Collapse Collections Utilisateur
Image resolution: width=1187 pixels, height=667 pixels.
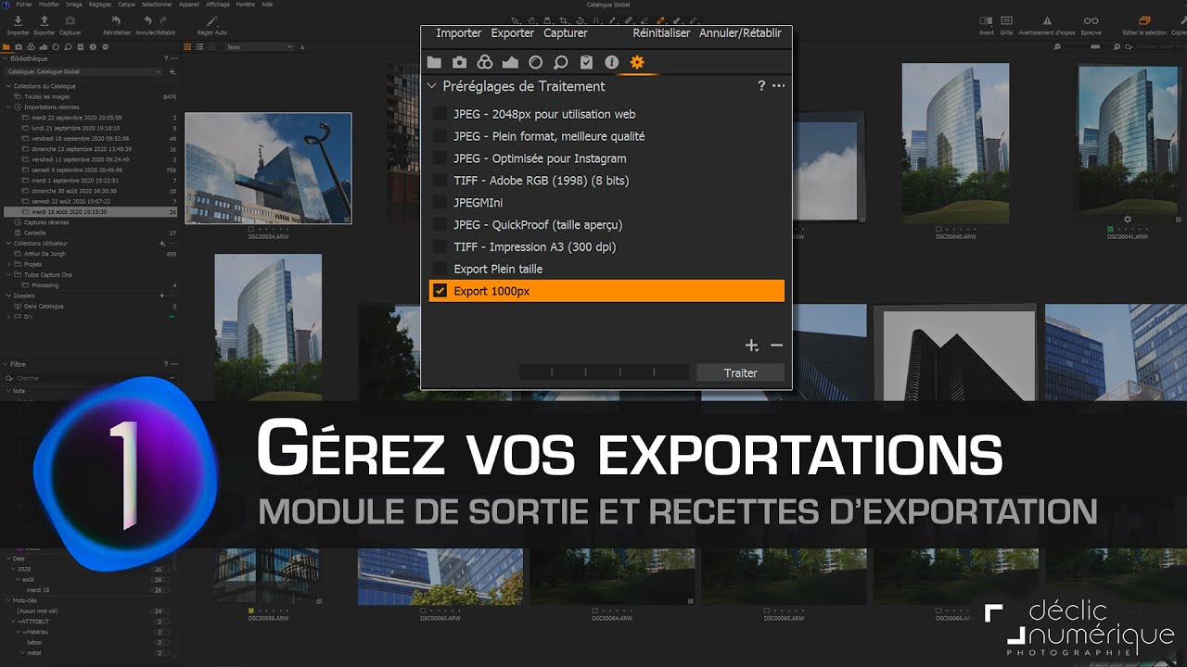pos(8,244)
